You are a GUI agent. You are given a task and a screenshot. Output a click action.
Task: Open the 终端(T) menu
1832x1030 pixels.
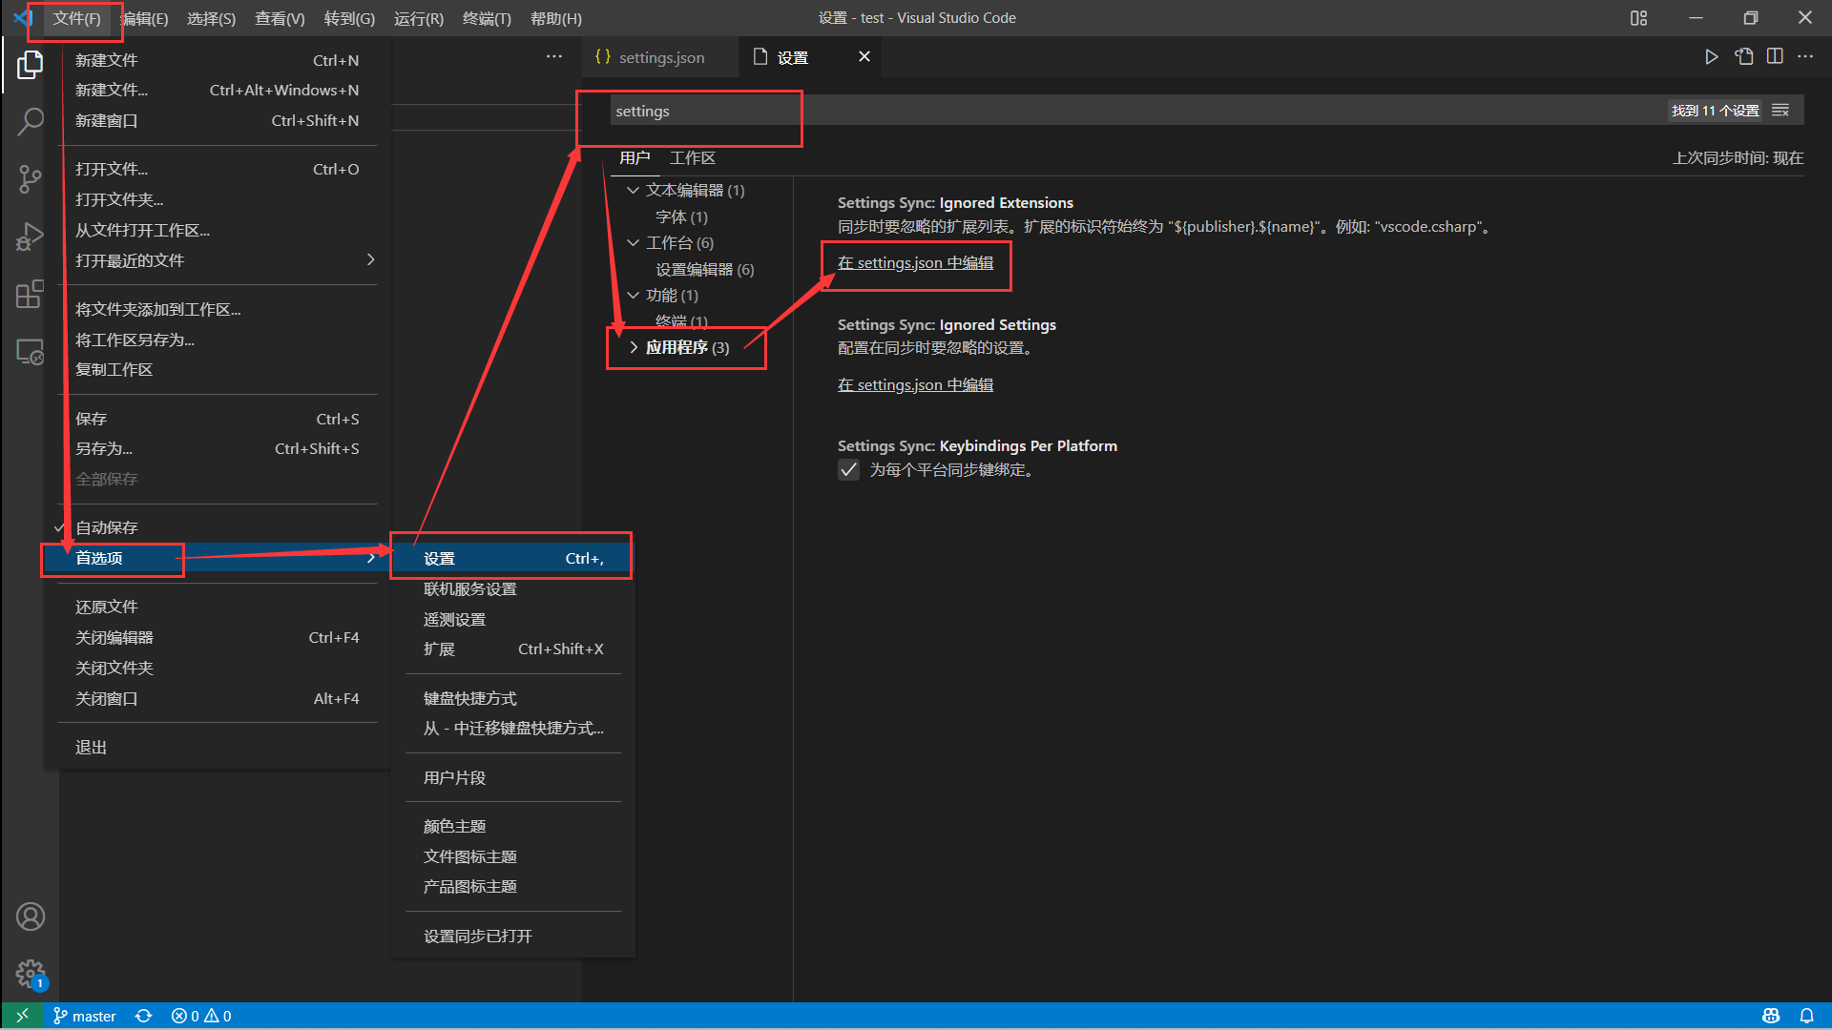[x=487, y=19]
